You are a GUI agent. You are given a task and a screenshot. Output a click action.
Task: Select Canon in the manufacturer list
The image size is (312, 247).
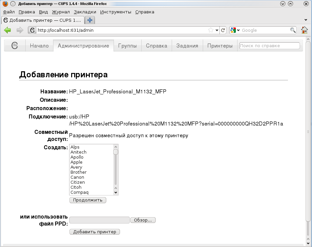tap(92, 177)
